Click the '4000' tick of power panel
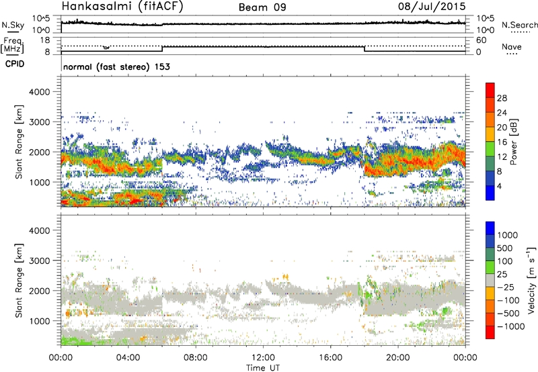Image resolution: width=538 pixels, height=372 pixels. coord(39,92)
